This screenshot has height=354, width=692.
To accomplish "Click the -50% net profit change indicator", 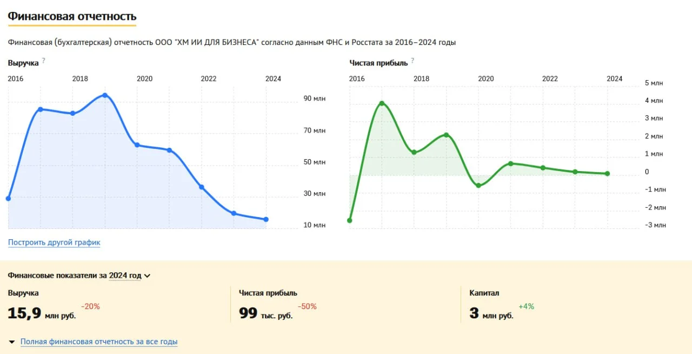I will (307, 306).
